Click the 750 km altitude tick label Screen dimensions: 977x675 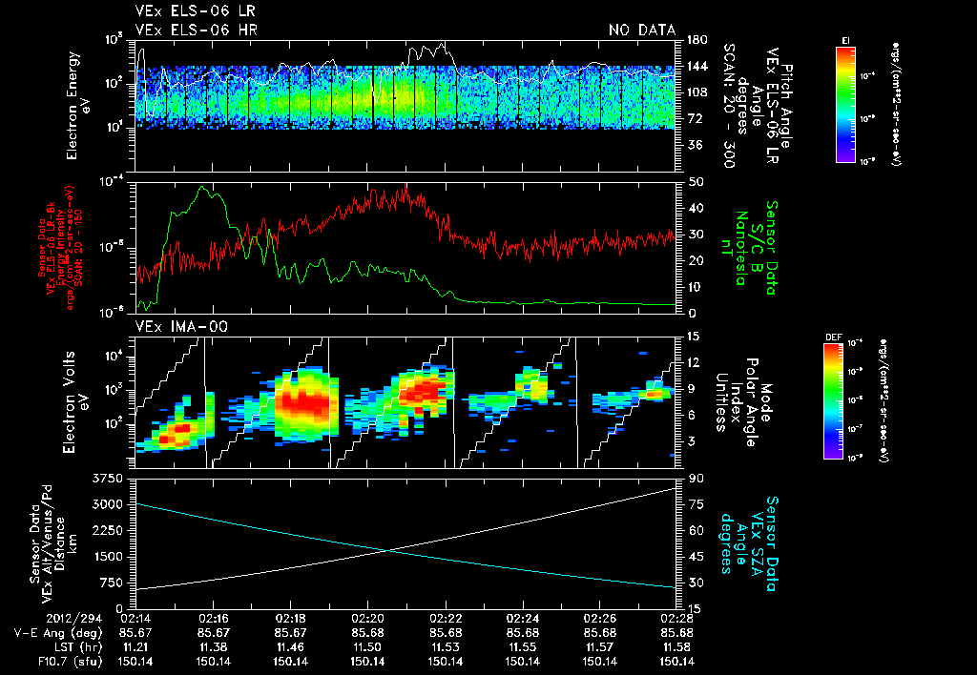[x=111, y=583]
